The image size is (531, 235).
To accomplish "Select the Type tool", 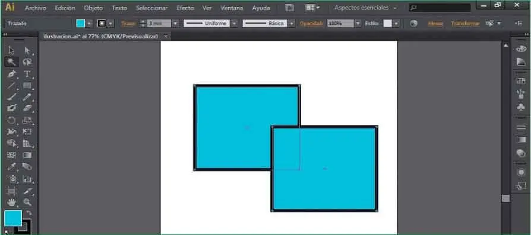I will click(x=27, y=73).
